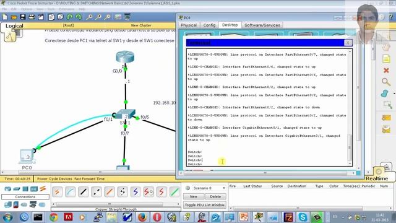Pick the copper straight-through cable
The width and height of the screenshot is (396, 223).
[84, 192]
